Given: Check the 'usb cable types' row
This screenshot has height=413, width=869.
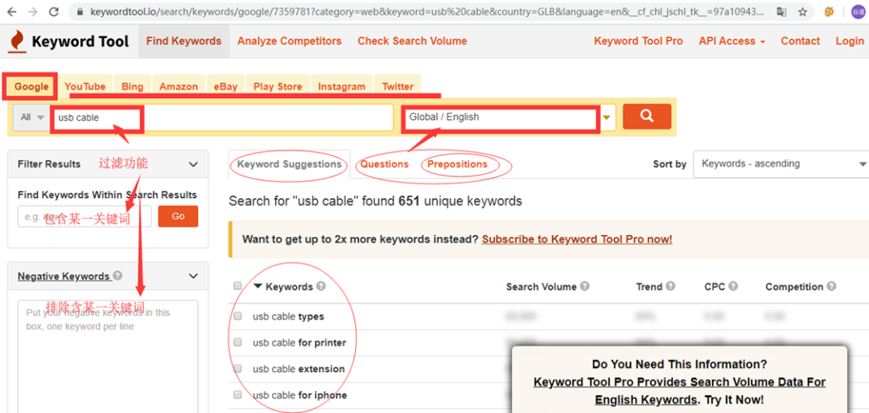Looking at the screenshot, I should pyautogui.click(x=237, y=316).
